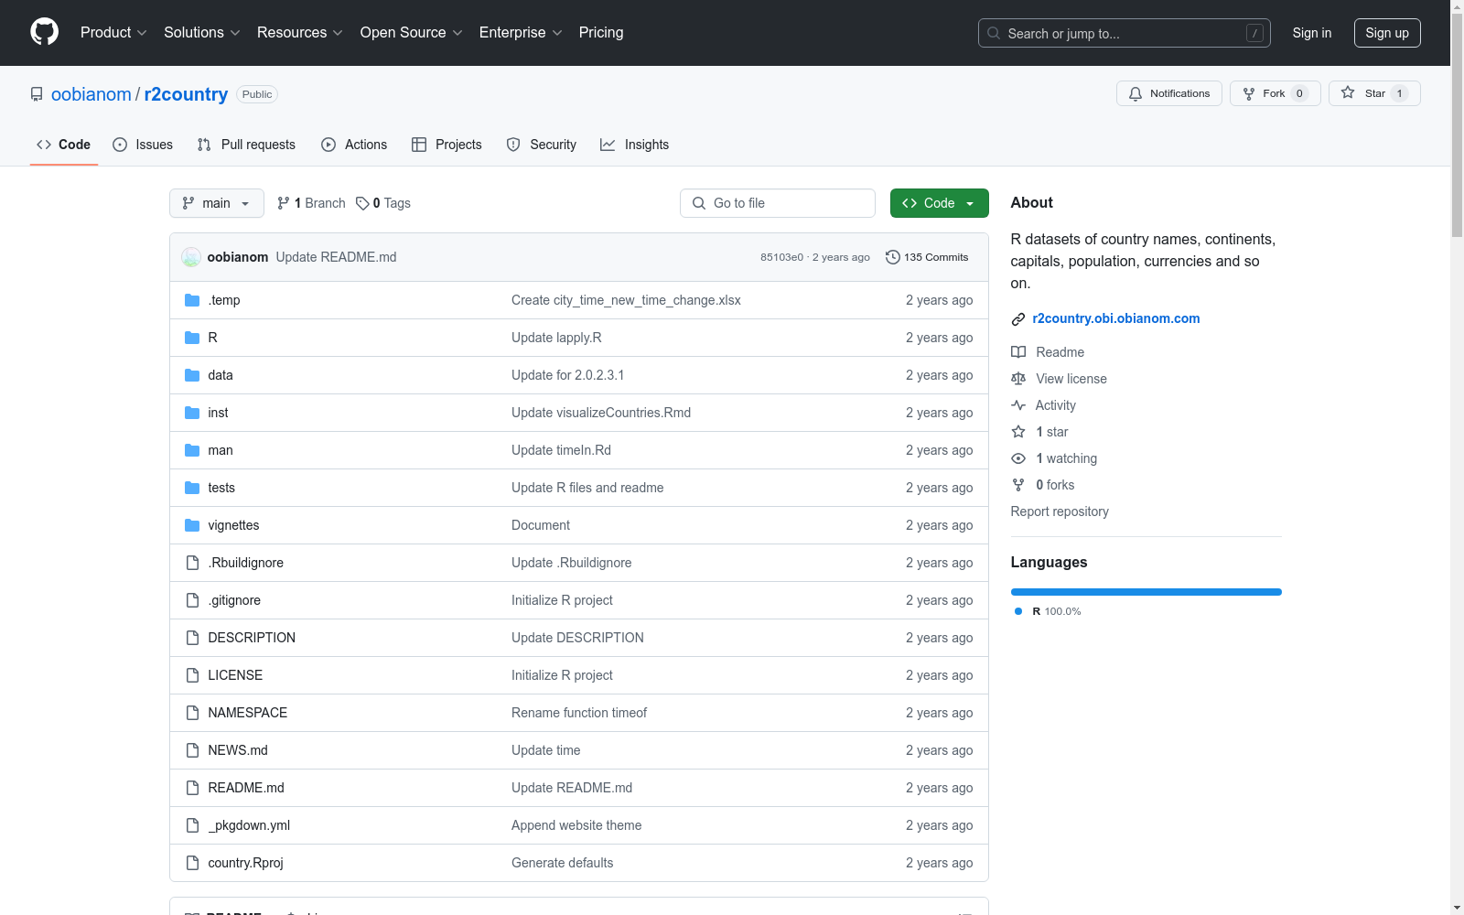Expand the Solutions menu

[202, 32]
